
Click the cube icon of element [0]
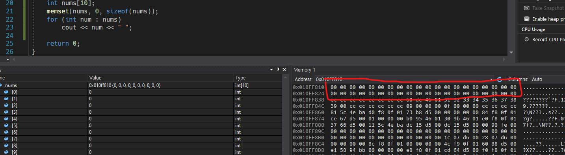click(6, 92)
